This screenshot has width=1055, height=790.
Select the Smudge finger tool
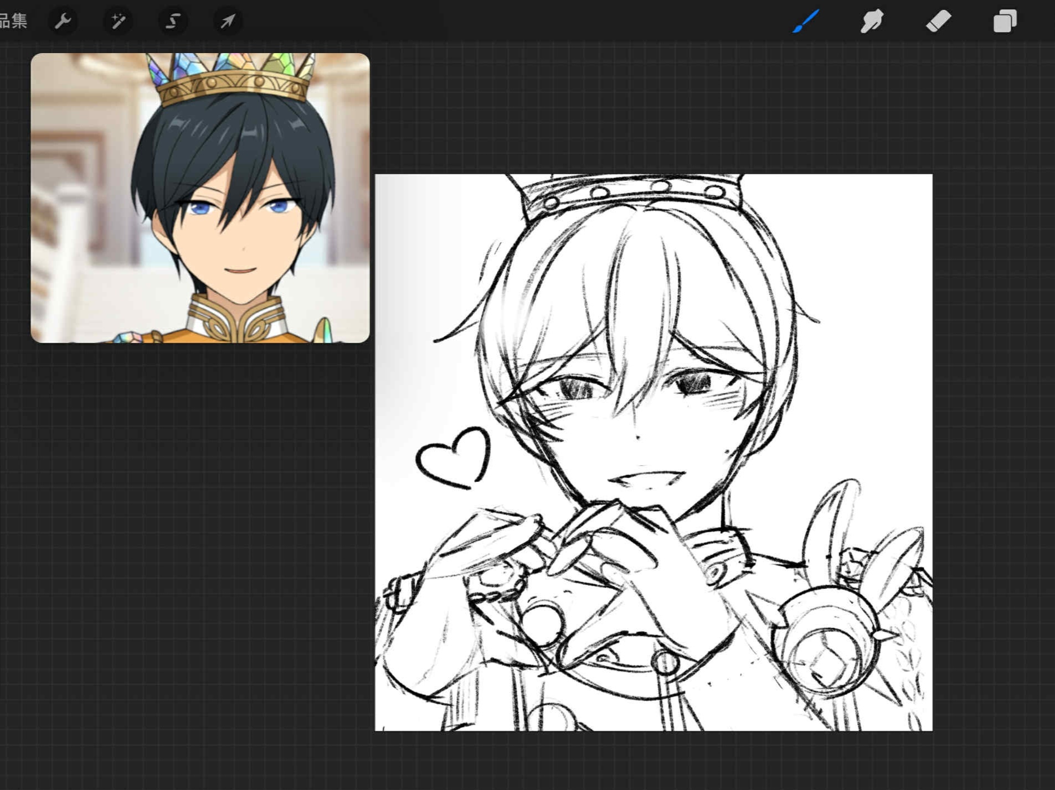(x=872, y=22)
